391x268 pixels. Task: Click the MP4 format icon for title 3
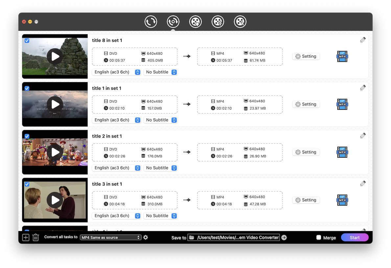pyautogui.click(x=342, y=200)
